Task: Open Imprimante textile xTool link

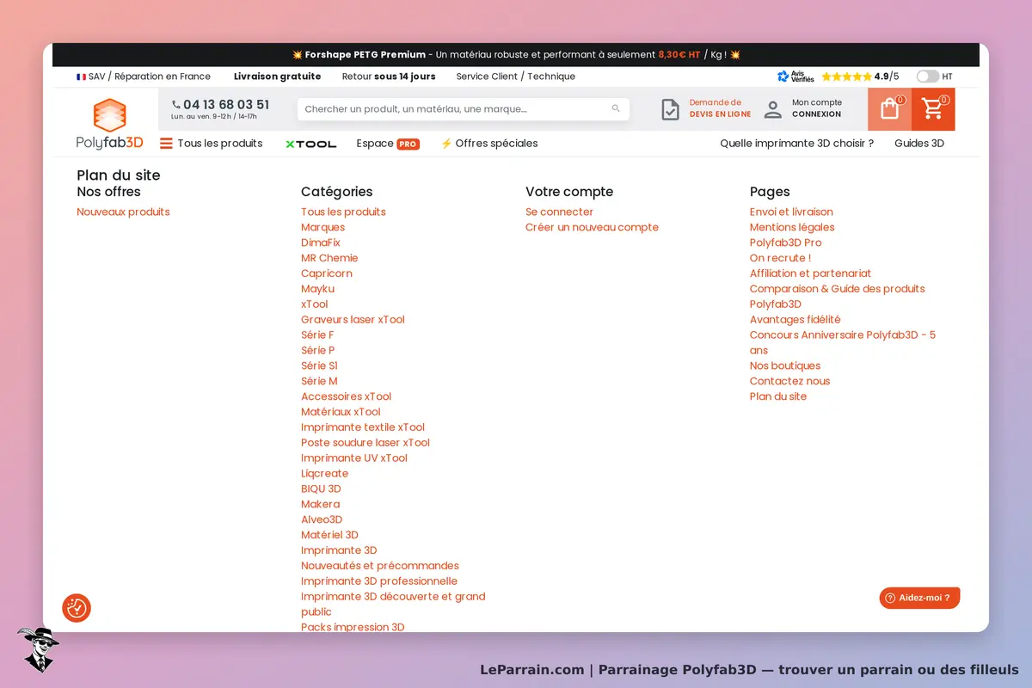Action: [x=363, y=427]
